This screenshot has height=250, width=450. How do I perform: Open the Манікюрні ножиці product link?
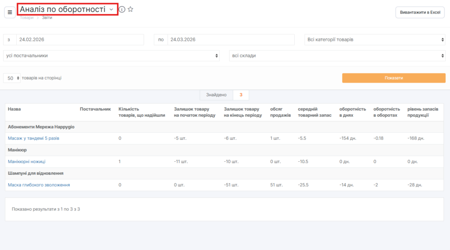click(x=26, y=162)
